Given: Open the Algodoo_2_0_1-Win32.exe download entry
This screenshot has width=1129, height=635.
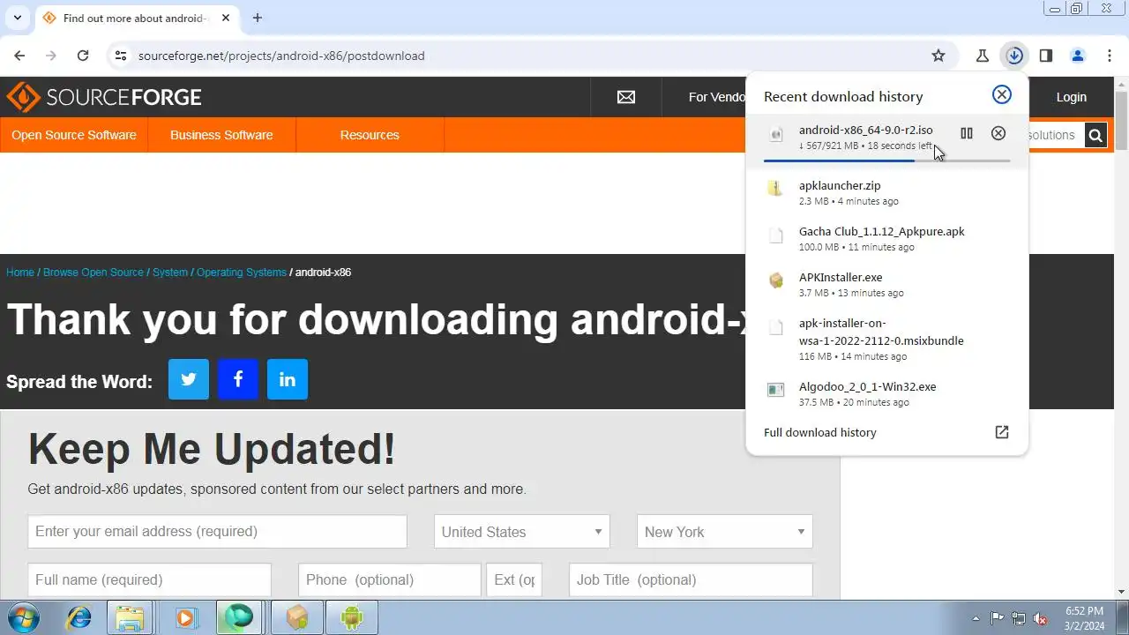Looking at the screenshot, I should (887, 393).
